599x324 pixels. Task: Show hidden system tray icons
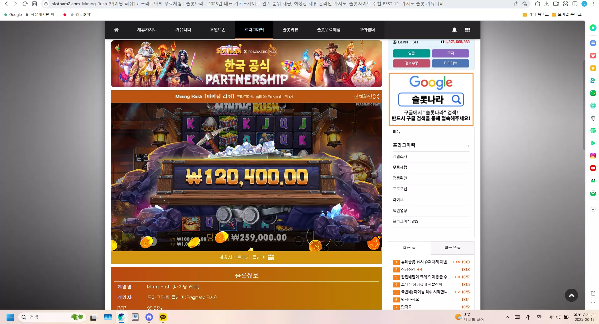click(x=507, y=317)
